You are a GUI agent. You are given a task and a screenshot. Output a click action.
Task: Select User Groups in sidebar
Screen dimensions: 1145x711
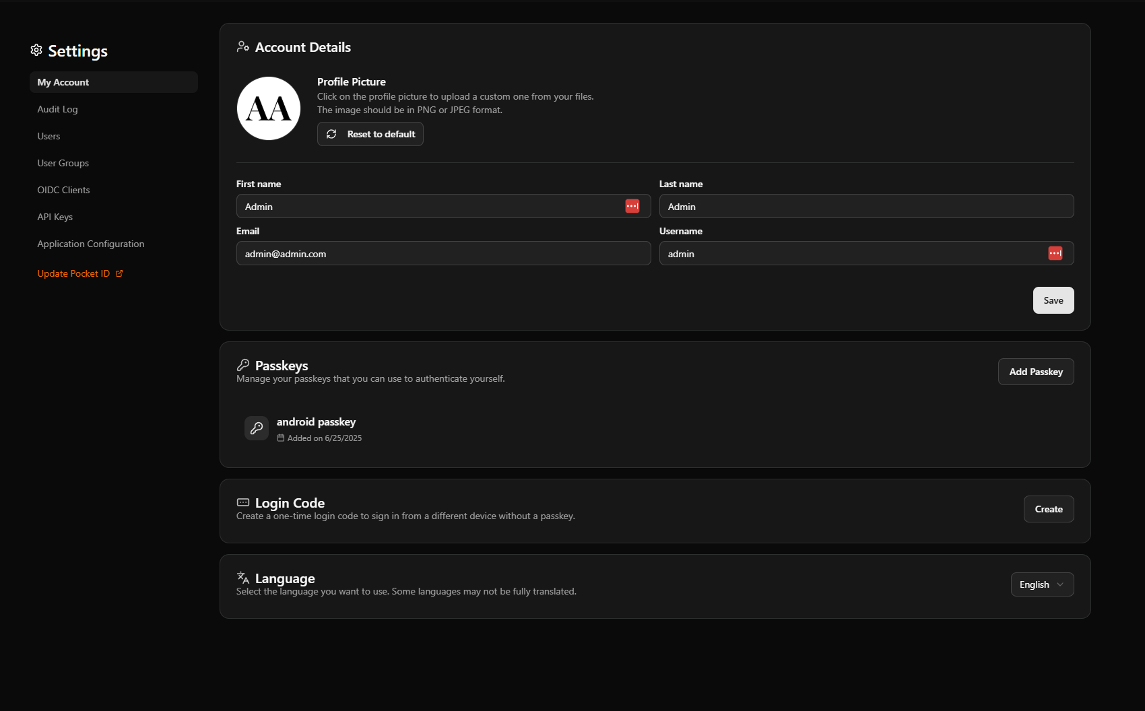[63, 163]
